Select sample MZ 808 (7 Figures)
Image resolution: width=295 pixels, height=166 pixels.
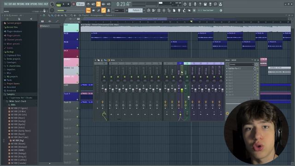pos(19,108)
